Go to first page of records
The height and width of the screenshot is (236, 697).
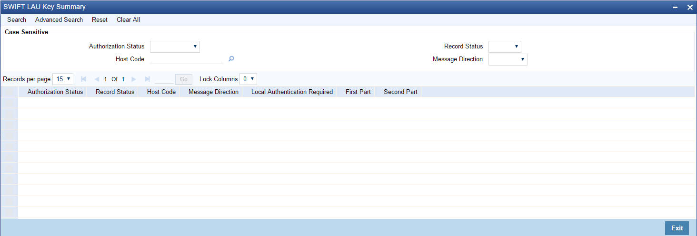tap(84, 79)
